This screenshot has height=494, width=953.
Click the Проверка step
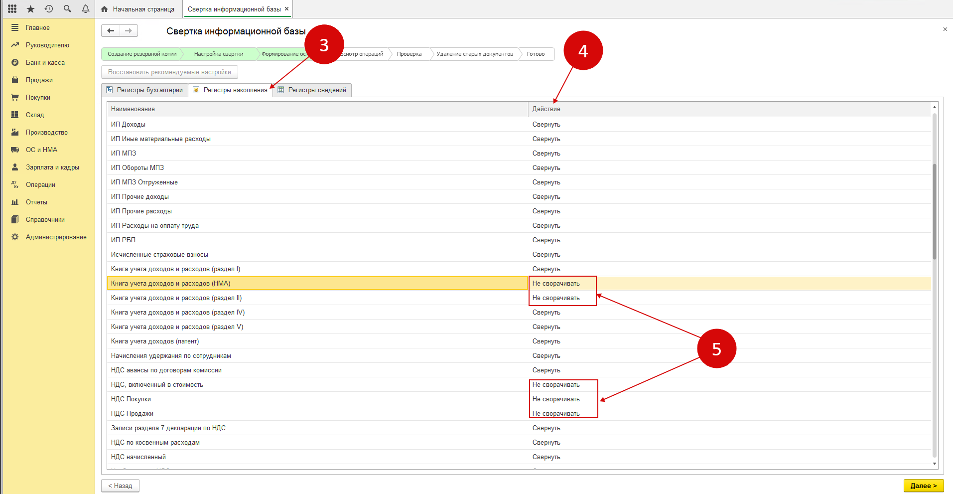click(409, 54)
